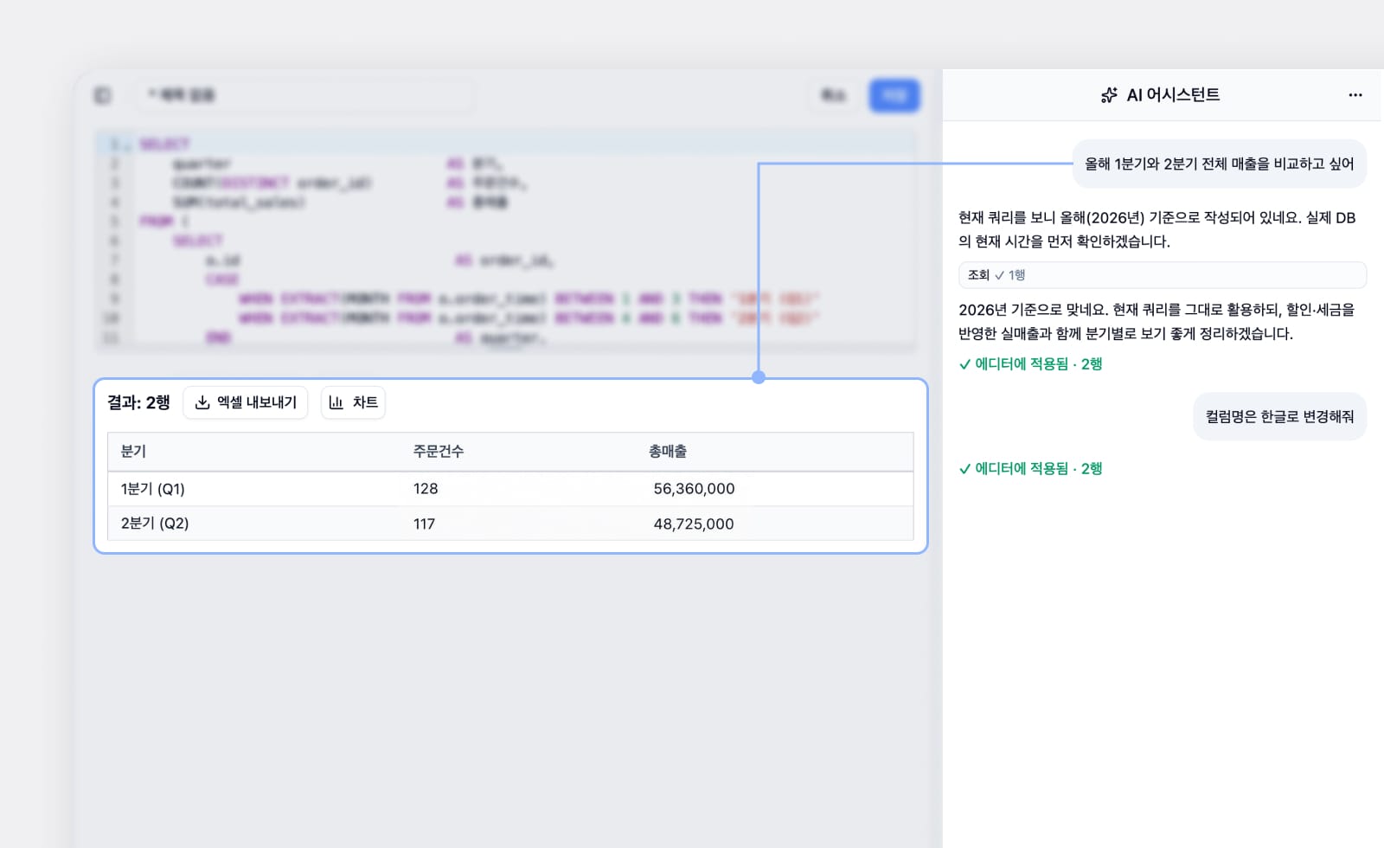1384x848 pixels.
Task: Click the blurred cancel button beside save
Action: click(x=833, y=95)
